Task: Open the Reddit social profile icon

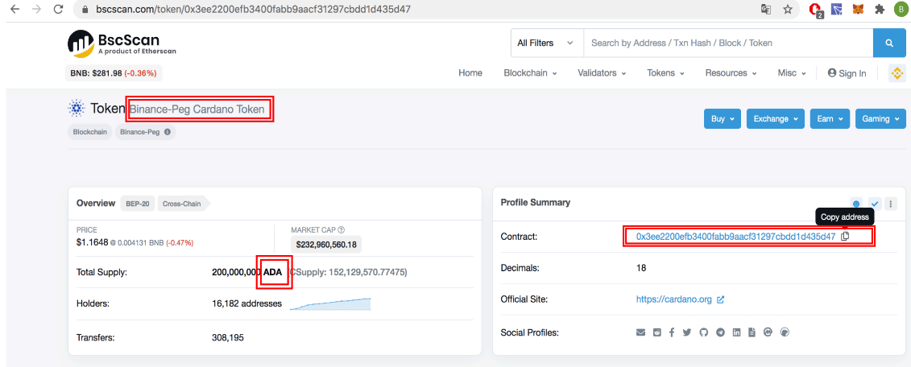Action: coord(656,332)
